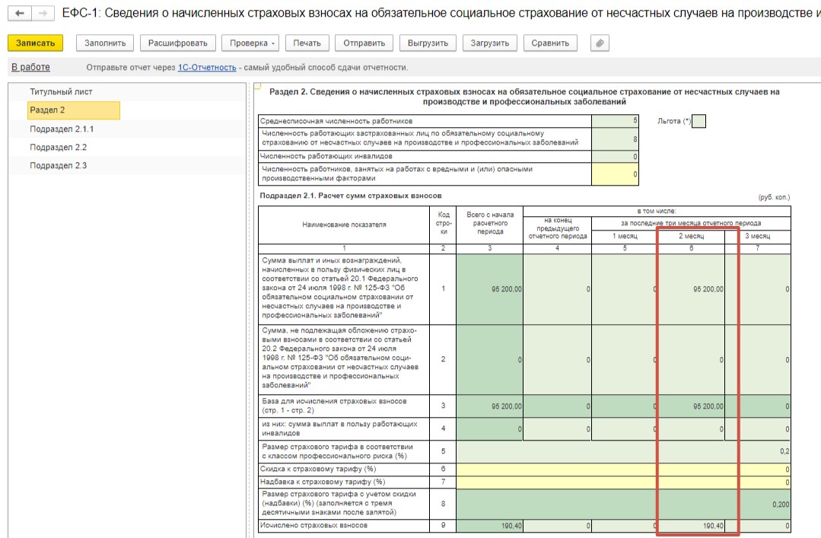821x538 pixels.
Task: Click the Наименование показателя column header
Action: coord(344,224)
